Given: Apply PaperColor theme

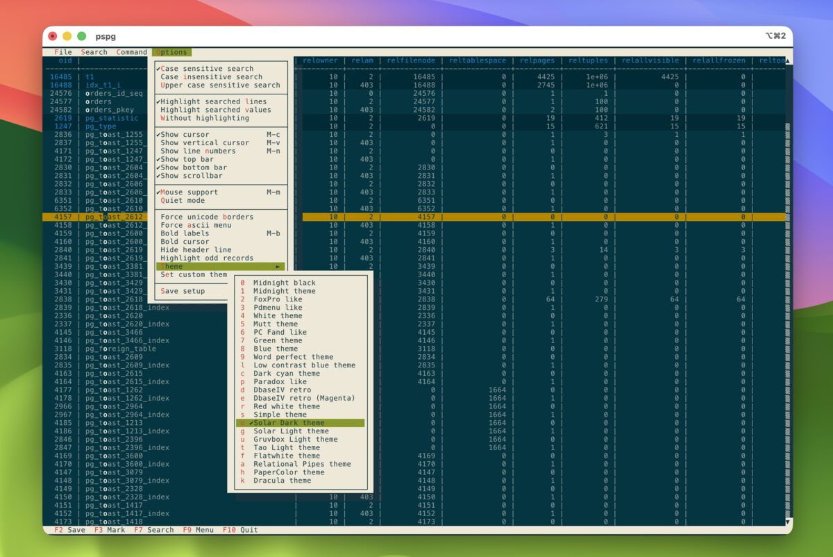Looking at the screenshot, I should point(300,472).
